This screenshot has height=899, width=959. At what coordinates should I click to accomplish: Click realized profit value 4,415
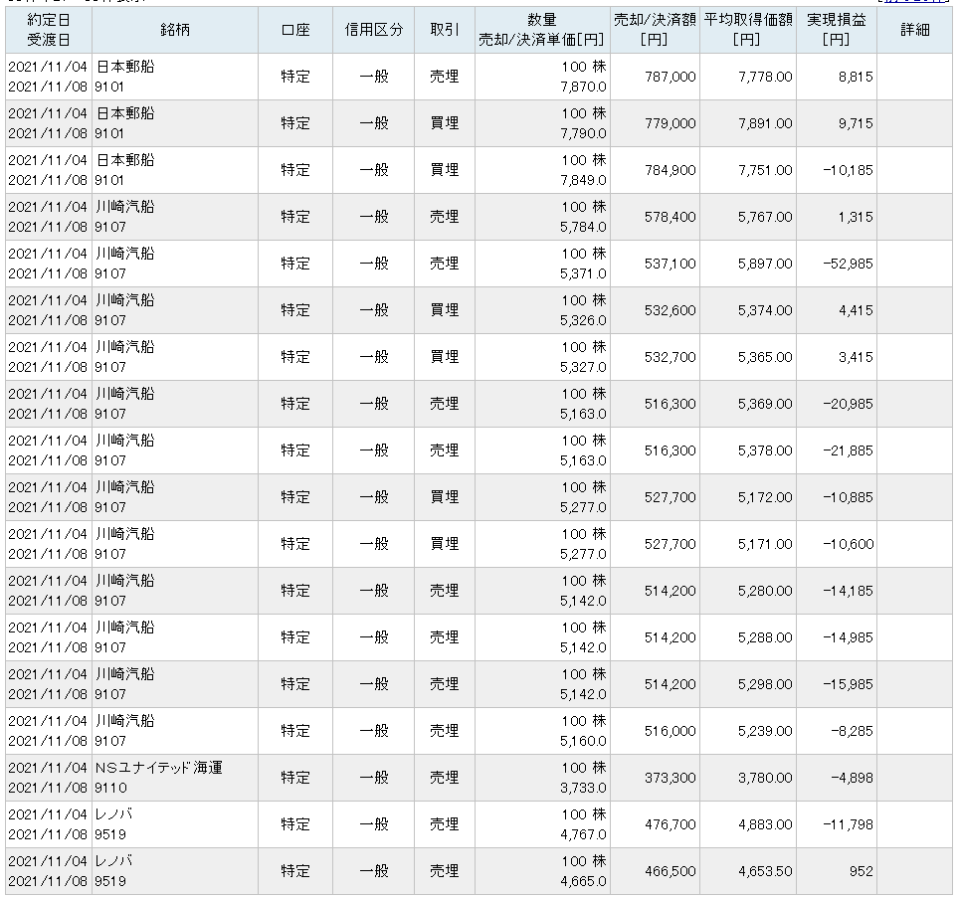pyautogui.click(x=856, y=310)
